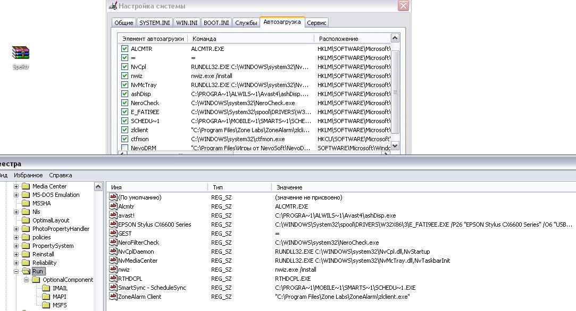Screen dimensions: 576x311
Task: Enable the NevoDRM startup checkbox
Action: (x=124, y=148)
